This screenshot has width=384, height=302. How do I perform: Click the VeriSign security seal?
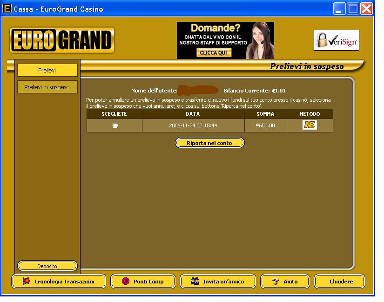337,40
